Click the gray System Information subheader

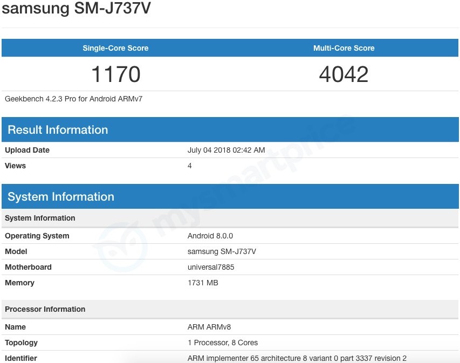[x=230, y=218]
